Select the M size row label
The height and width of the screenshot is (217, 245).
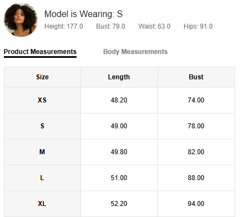pos(42,152)
